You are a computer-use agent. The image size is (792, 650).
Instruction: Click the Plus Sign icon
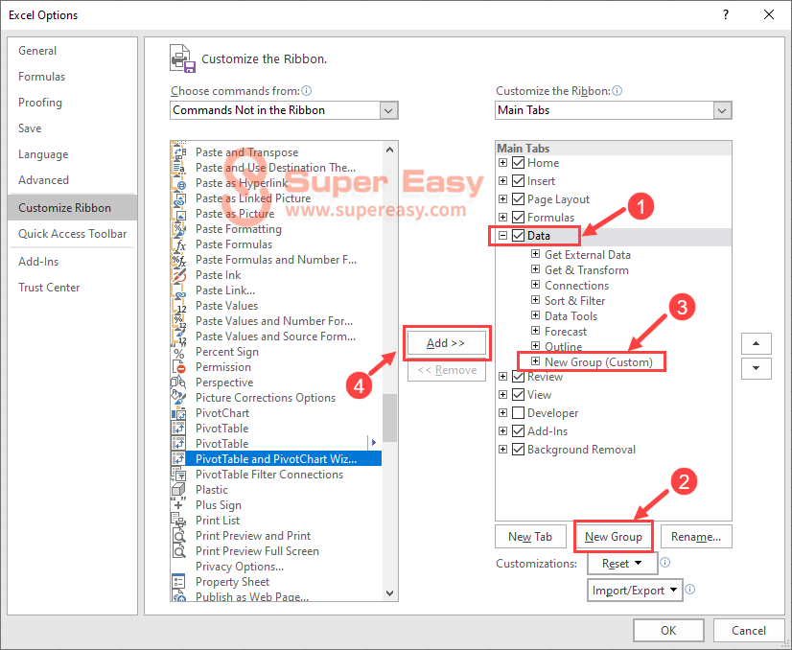(x=178, y=505)
